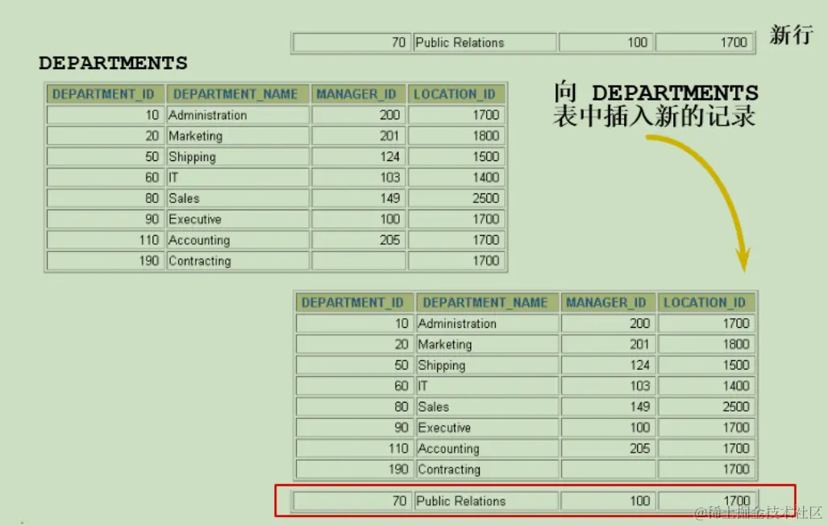Viewport: 828px width, 526px height.
Task: Click department ID 190 in the lower table
Action: point(399,470)
